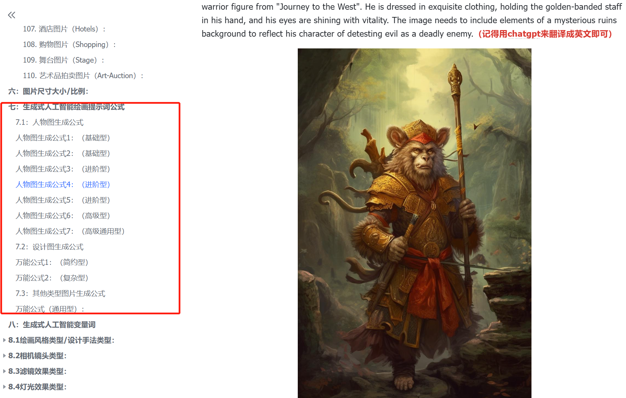Screen dimensions: 626x398
Task: Open section 七：生成式人工智能绘画提示词公式
Action: tap(66, 107)
